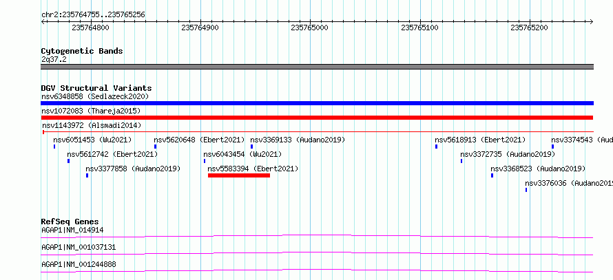The height and width of the screenshot is (280, 613).
Task: Open variant nsv6051453 (Wu2021) label
Action: point(92,140)
